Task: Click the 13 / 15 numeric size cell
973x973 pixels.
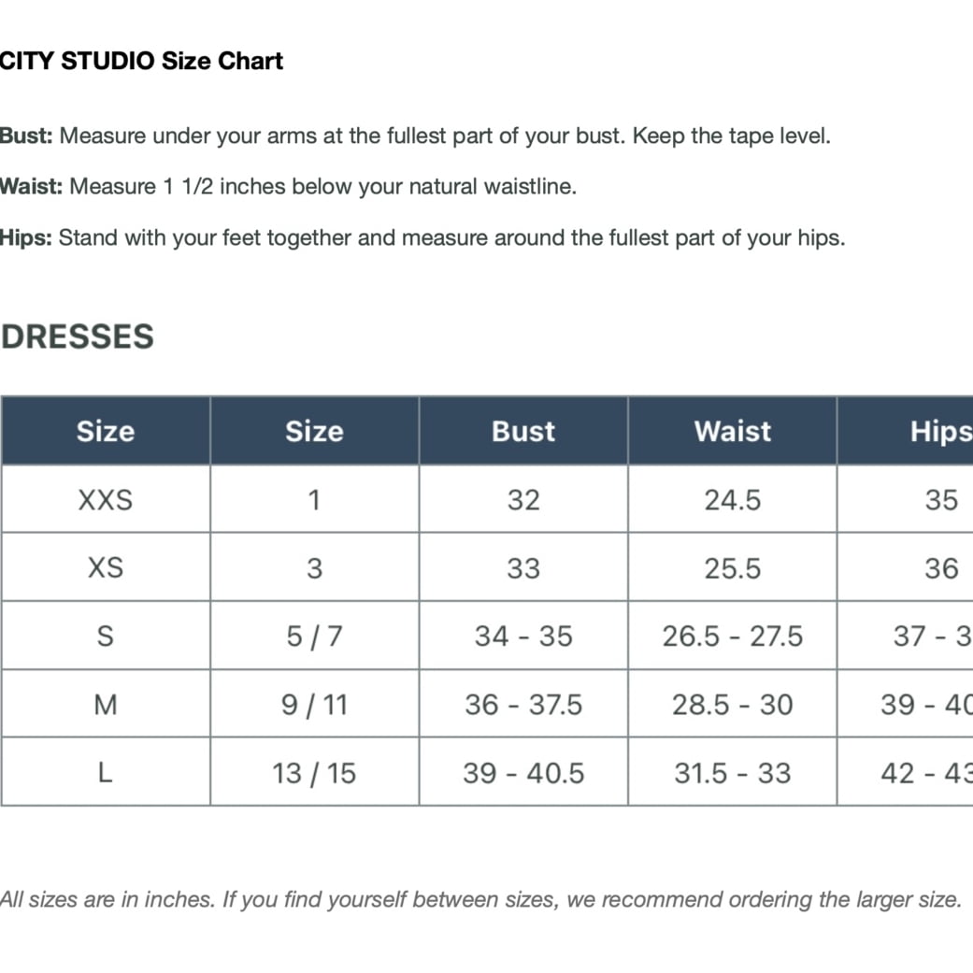Action: pyautogui.click(x=315, y=773)
